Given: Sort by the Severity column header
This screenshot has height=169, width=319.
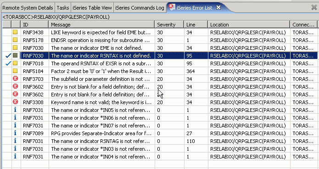Looking at the screenshot, I should click(169, 25).
